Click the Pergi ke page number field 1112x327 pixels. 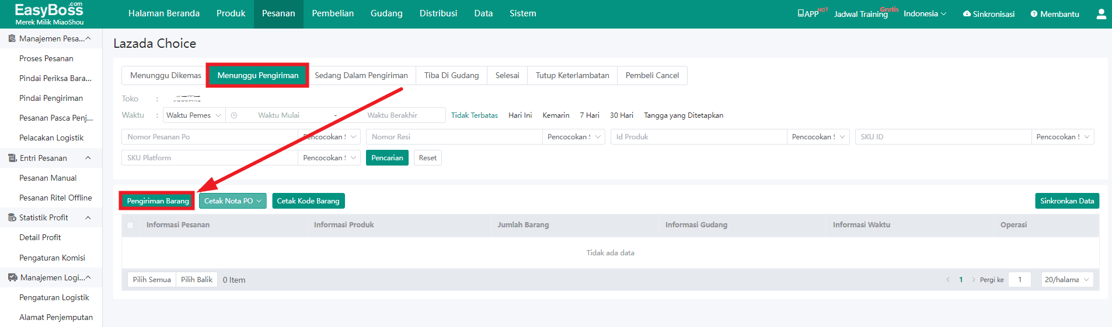click(x=1020, y=280)
